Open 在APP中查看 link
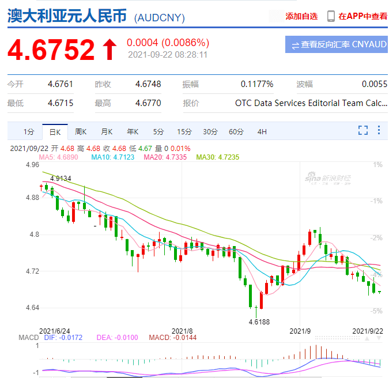The image size is (389, 378). 362,16
